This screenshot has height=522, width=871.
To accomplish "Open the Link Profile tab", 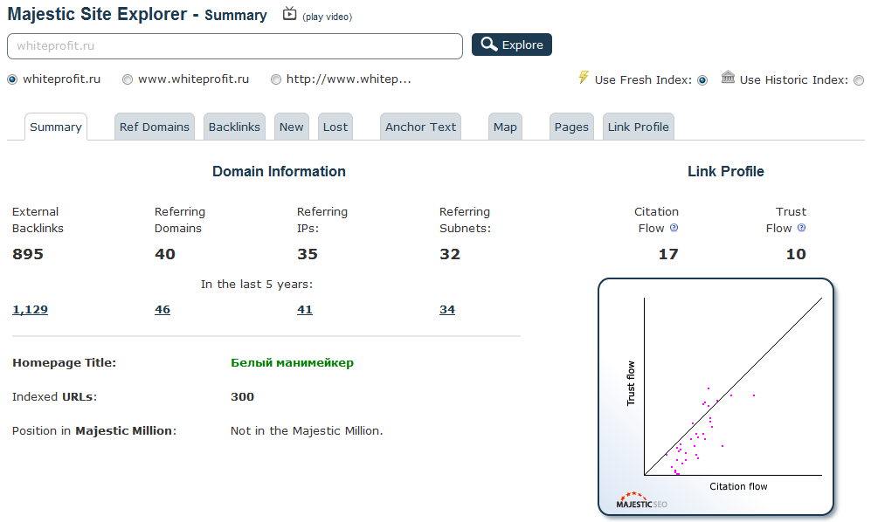I will coord(639,127).
